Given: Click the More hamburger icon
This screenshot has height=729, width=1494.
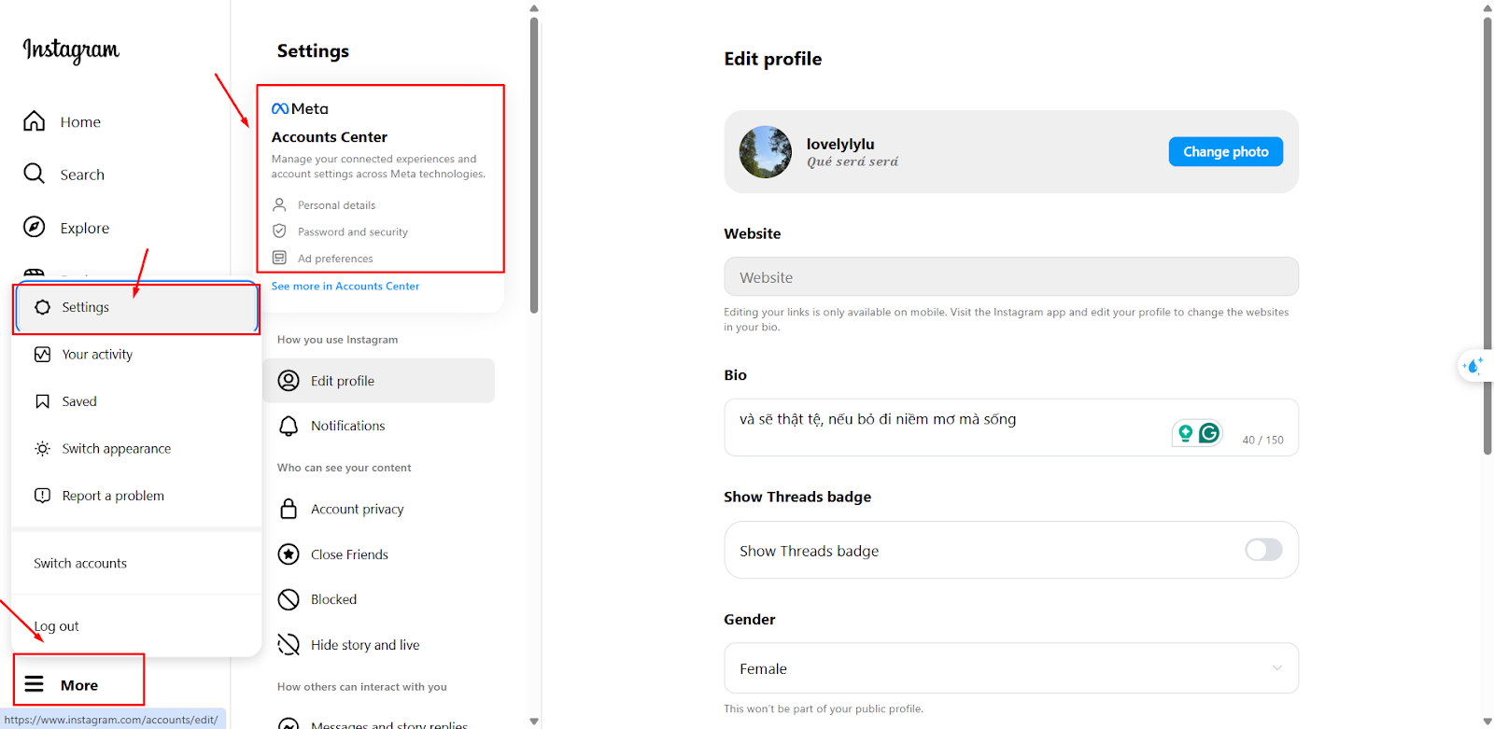Looking at the screenshot, I should pyautogui.click(x=35, y=684).
